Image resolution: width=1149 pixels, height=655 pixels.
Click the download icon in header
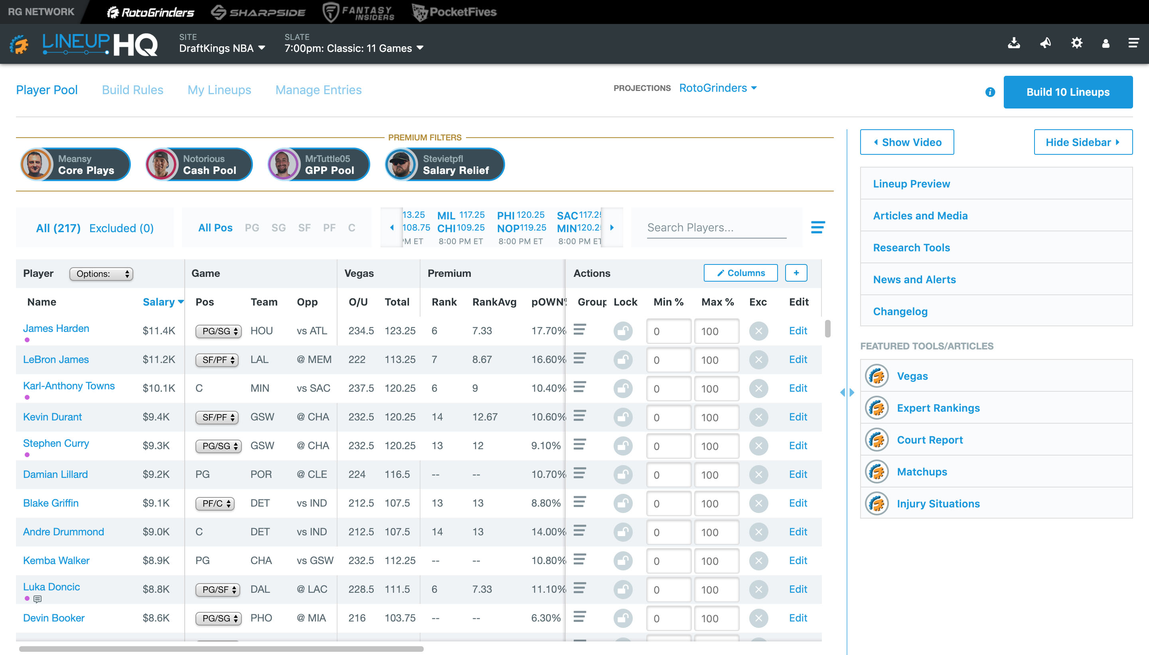1014,43
